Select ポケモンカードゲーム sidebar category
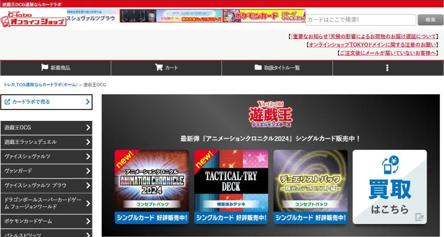The image size is (444, 237). pos(46,221)
